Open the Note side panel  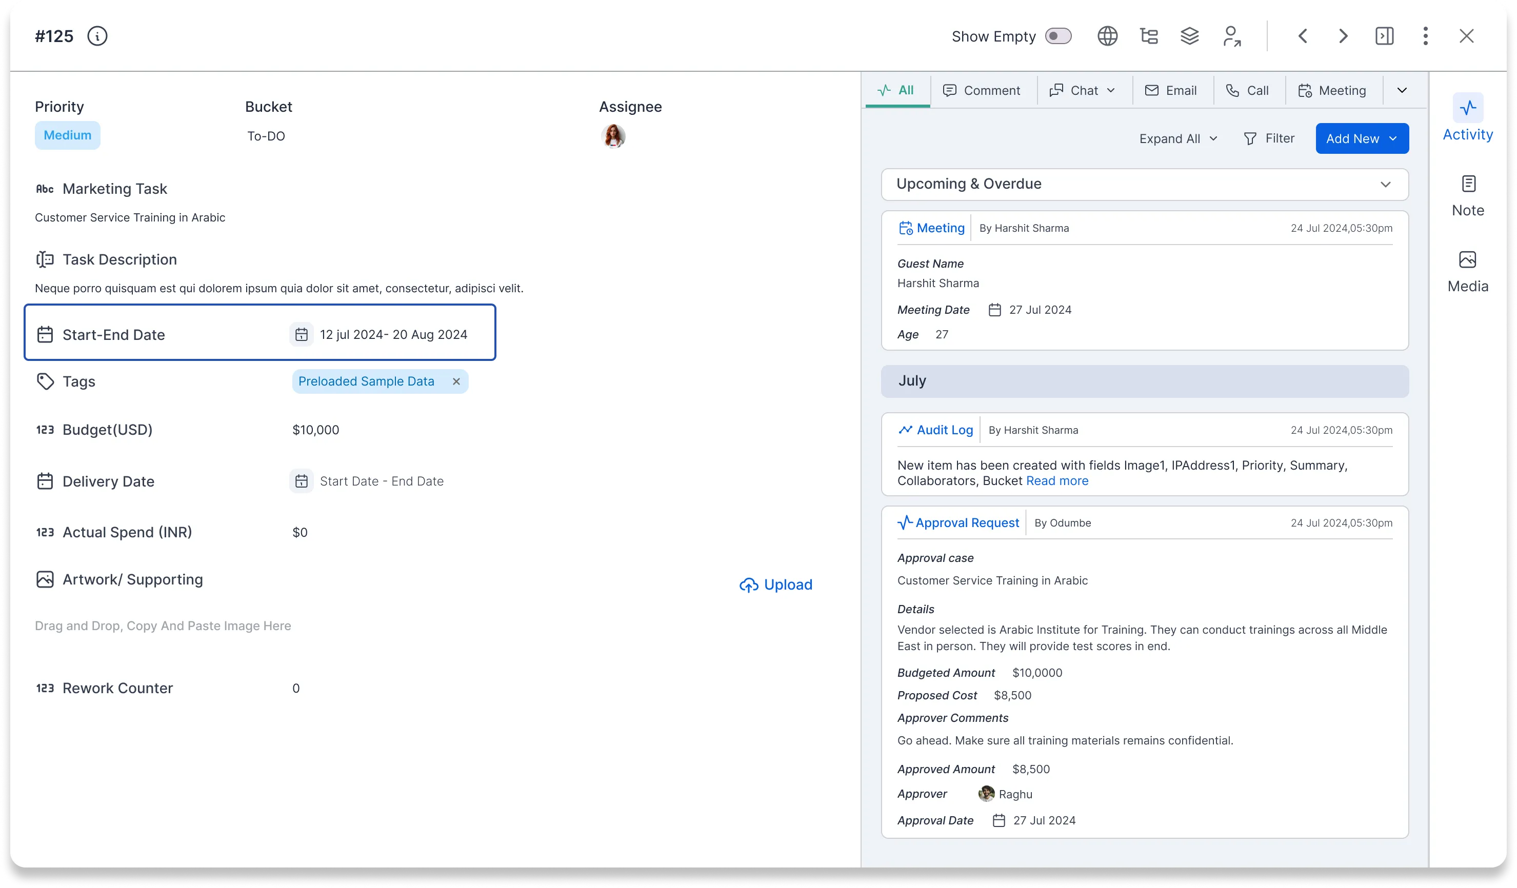1467,196
